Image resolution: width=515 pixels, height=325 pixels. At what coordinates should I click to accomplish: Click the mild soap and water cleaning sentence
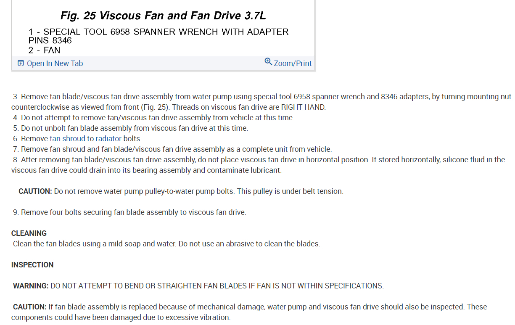166,244
